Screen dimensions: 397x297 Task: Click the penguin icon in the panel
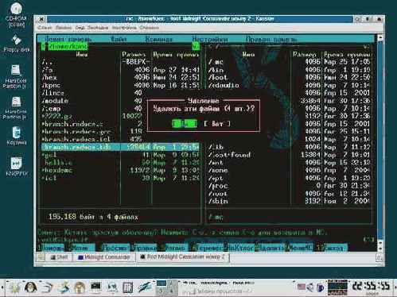pos(31,287)
